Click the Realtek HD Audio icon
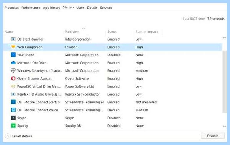230x145 pixels. coord(13,94)
